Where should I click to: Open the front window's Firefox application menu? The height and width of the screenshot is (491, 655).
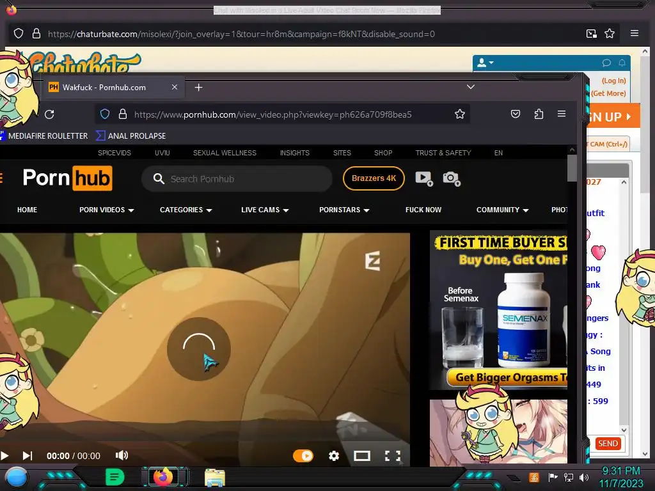(562, 114)
